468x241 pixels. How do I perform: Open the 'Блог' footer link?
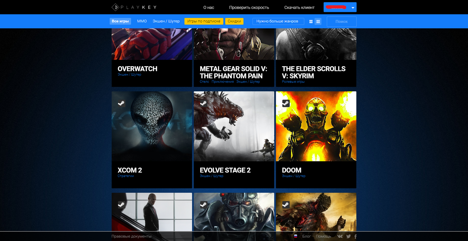[x=307, y=236]
